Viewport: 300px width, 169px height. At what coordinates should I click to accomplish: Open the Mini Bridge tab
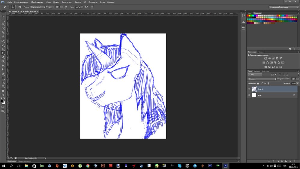click(x=12, y=161)
